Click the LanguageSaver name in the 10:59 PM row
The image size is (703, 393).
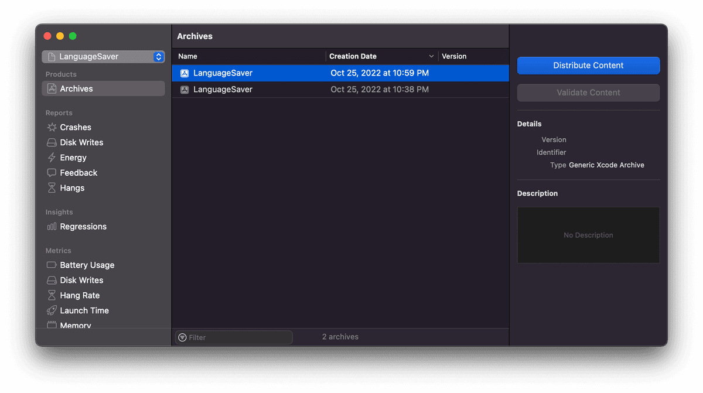(x=223, y=73)
